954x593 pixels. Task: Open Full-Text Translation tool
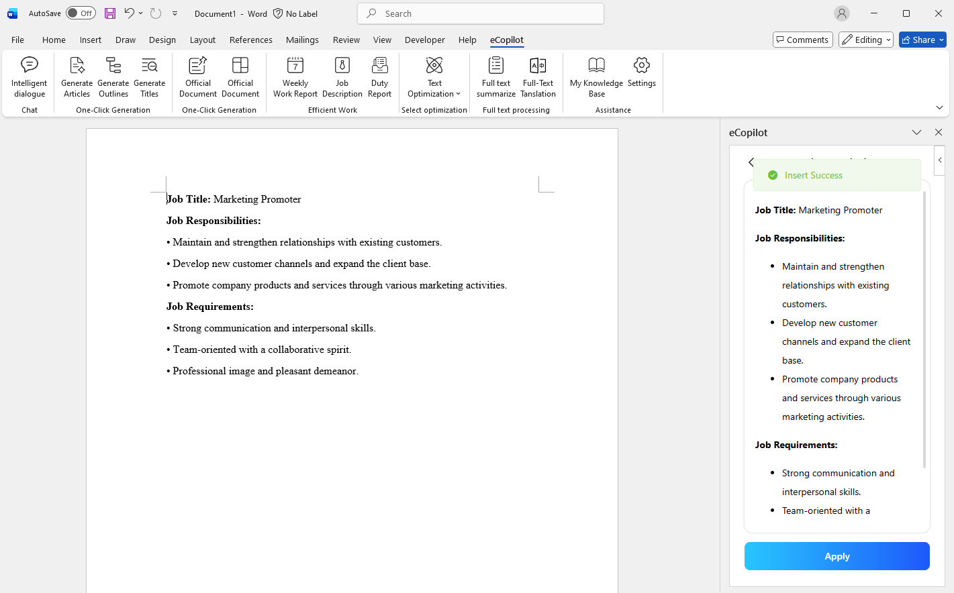[538, 77]
